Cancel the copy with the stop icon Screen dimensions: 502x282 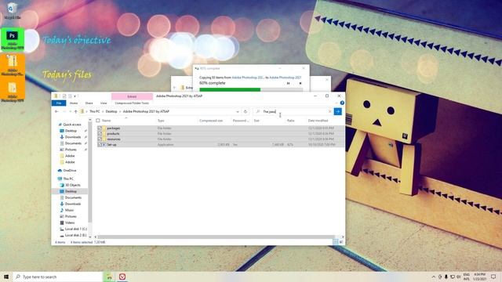tap(300, 83)
